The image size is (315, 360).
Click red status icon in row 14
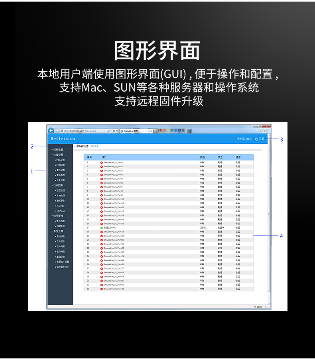pos(102,215)
